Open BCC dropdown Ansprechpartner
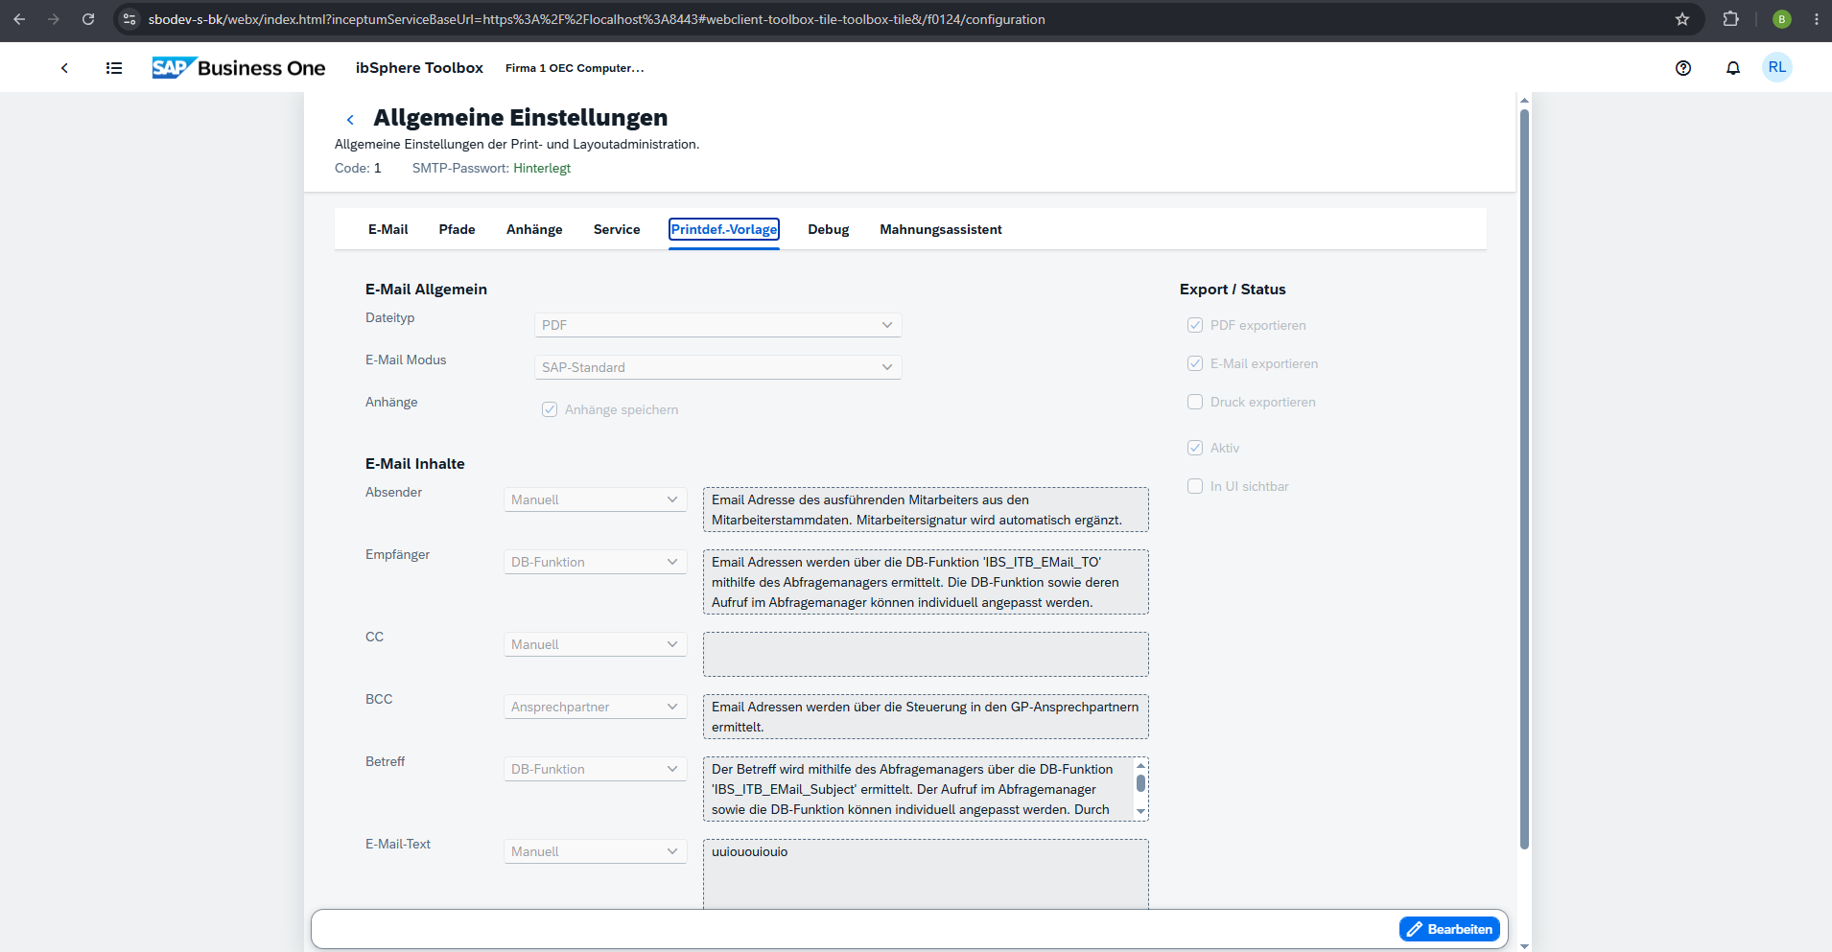Viewport: 1832px width, 952px height. pos(596,707)
